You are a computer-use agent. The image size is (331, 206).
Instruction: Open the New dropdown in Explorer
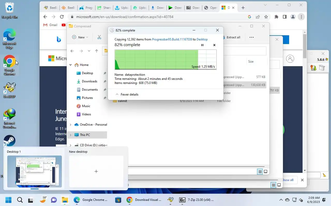[80, 37]
